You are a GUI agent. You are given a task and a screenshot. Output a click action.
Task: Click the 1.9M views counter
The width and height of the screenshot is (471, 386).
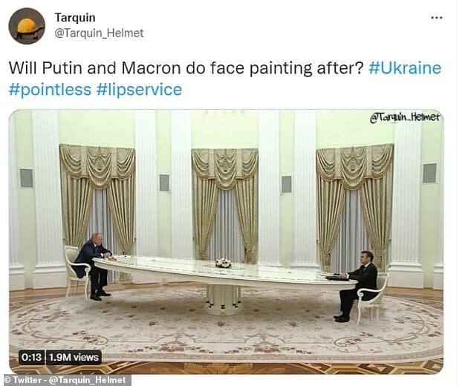(x=74, y=357)
